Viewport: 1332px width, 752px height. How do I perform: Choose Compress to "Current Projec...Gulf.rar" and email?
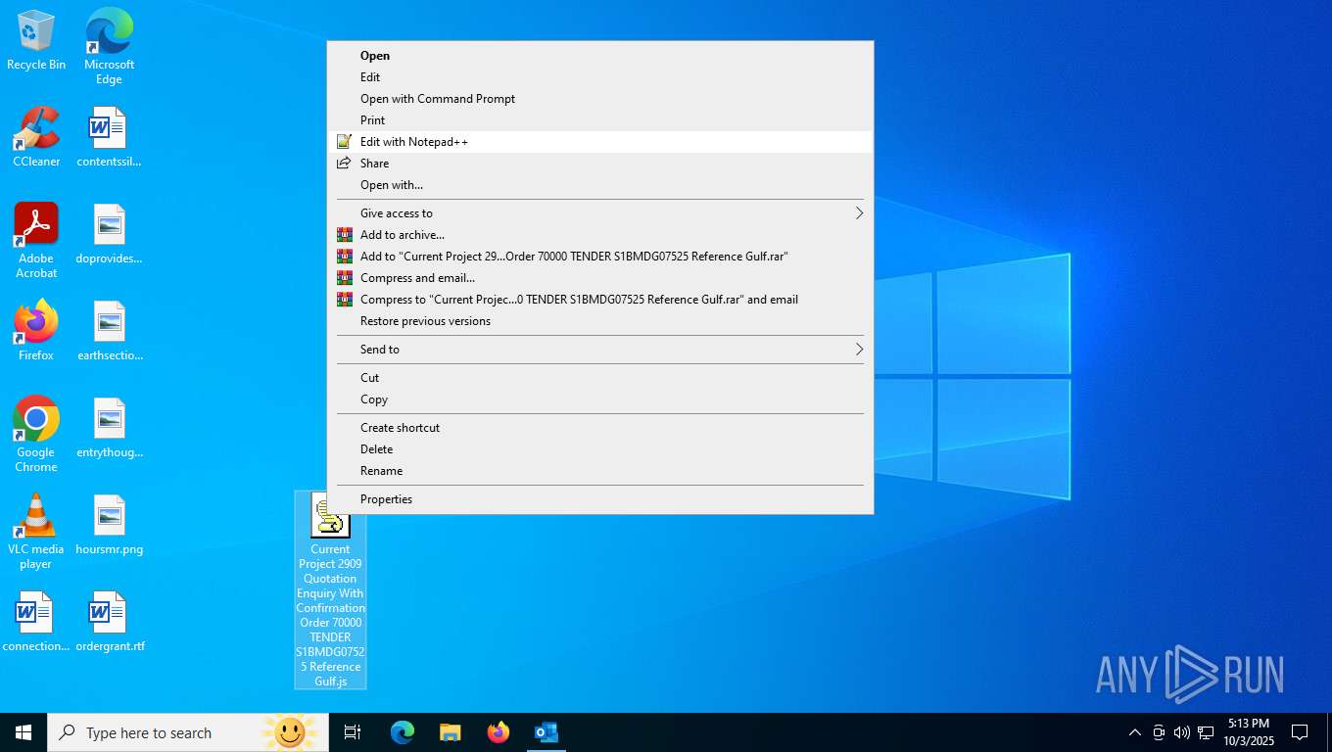pyautogui.click(x=600, y=300)
